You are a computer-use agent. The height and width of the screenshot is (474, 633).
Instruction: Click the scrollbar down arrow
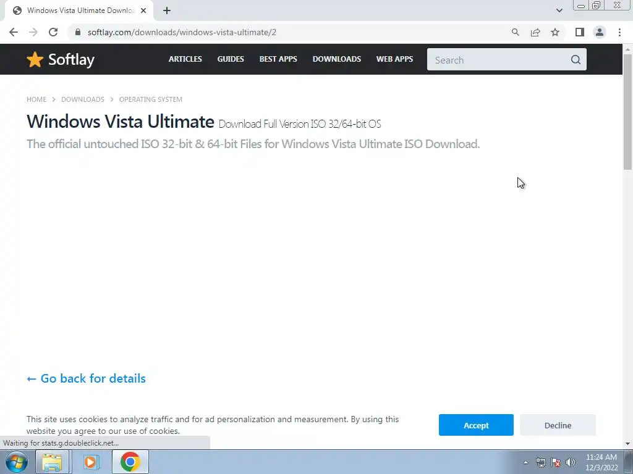click(627, 444)
